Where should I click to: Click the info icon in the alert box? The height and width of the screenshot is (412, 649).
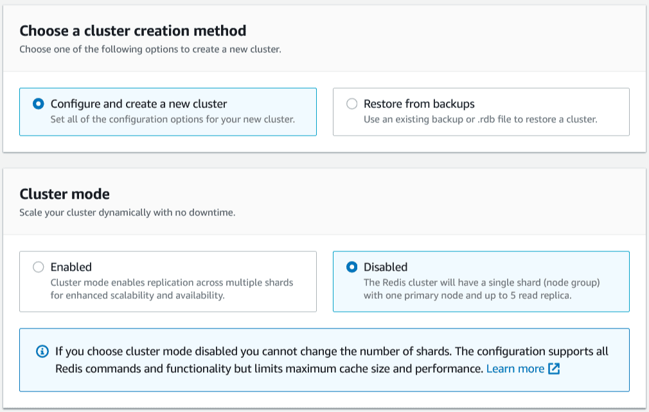coord(42,352)
